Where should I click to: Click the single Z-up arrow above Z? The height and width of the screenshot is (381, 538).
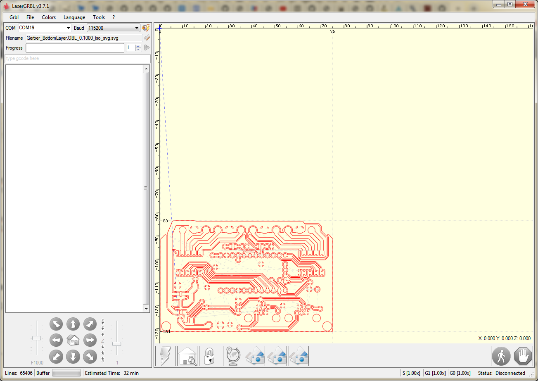pyautogui.click(x=103, y=334)
